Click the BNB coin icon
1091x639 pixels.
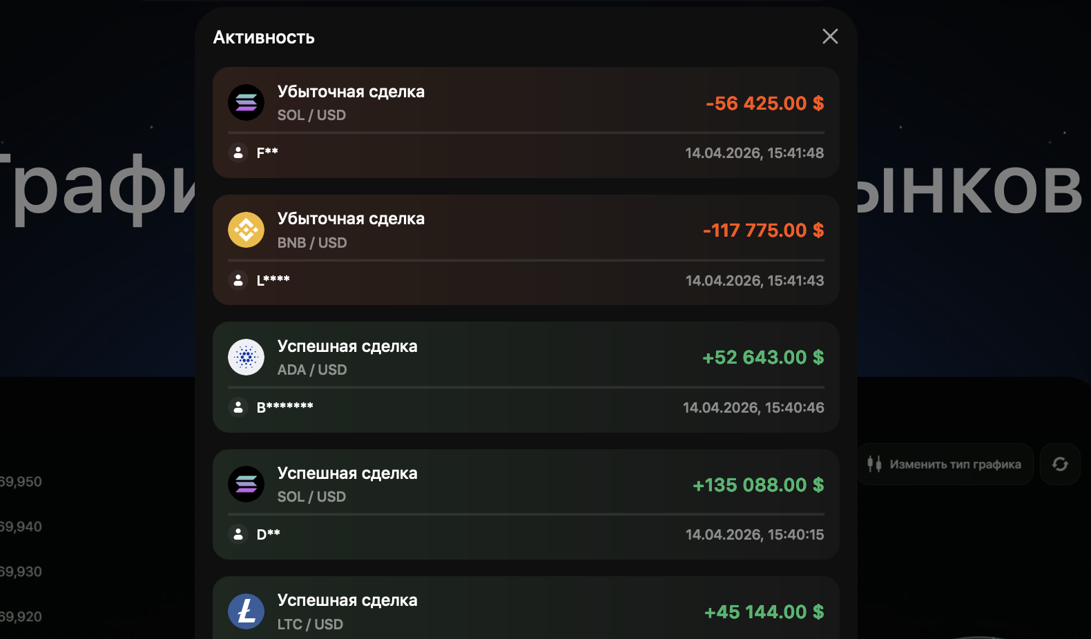(246, 229)
